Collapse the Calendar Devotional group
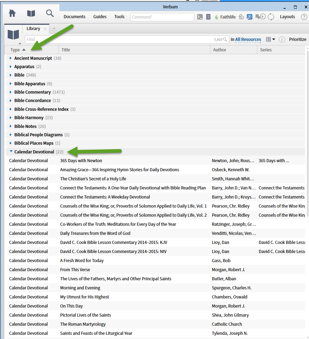The height and width of the screenshot is (339, 309). [x=11, y=151]
